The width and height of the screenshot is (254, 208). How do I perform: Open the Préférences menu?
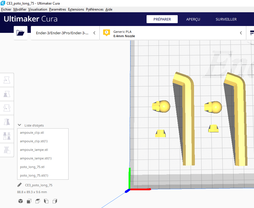[x=95, y=9]
